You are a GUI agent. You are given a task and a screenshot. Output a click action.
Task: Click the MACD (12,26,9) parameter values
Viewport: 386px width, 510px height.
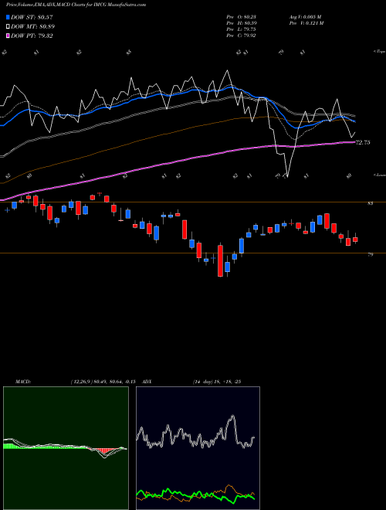(103, 382)
